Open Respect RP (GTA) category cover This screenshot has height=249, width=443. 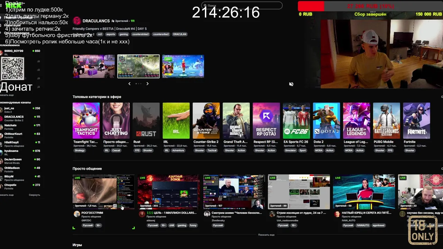(x=266, y=121)
